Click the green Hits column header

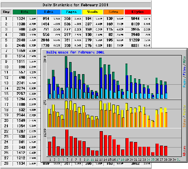click(x=24, y=12)
